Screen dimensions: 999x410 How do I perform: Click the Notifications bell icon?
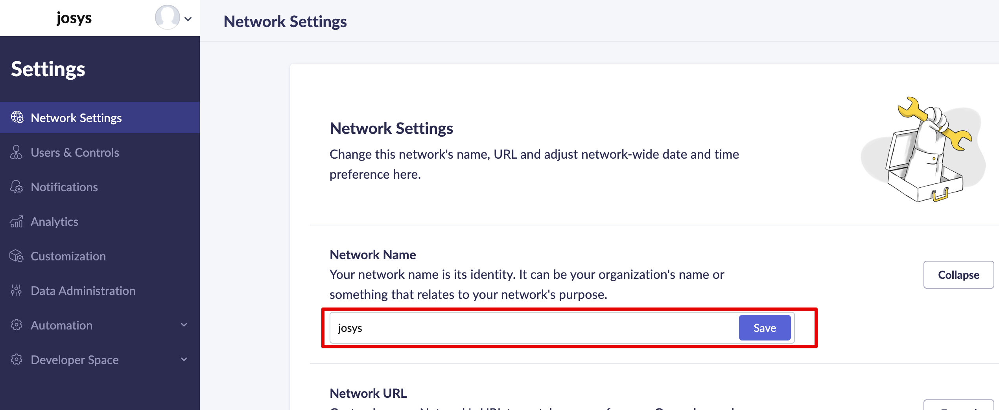[x=16, y=187]
